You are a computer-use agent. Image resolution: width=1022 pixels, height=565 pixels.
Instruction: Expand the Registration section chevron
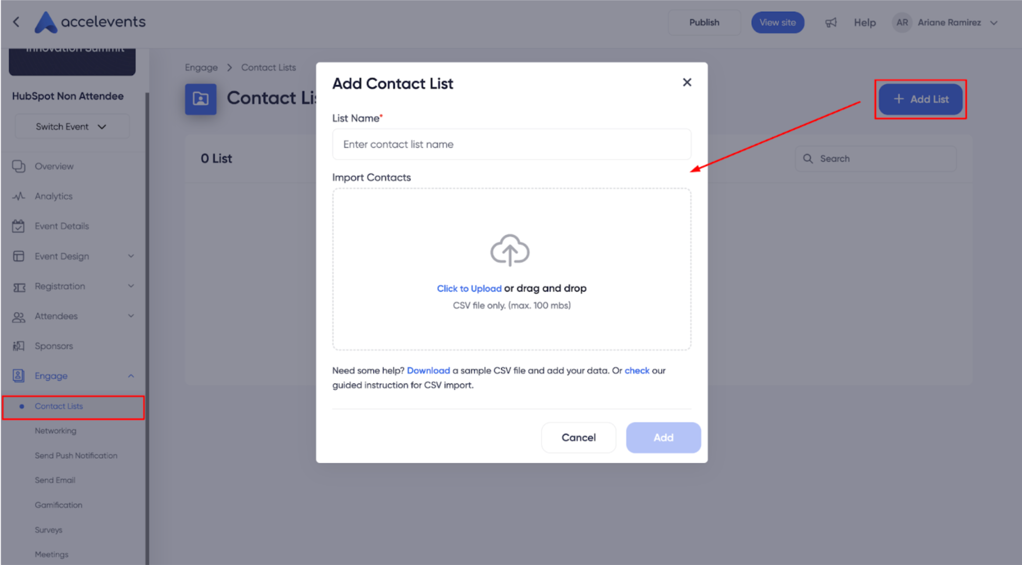coord(131,286)
